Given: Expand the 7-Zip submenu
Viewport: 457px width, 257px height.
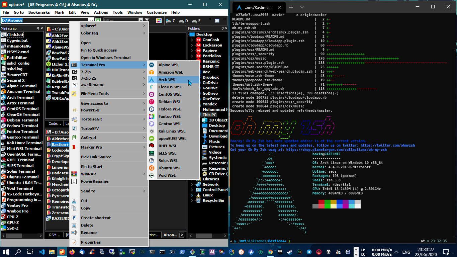Looking at the screenshot, I should tap(144, 72).
